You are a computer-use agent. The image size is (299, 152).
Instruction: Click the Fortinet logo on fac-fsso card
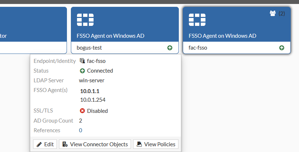(x=197, y=20)
